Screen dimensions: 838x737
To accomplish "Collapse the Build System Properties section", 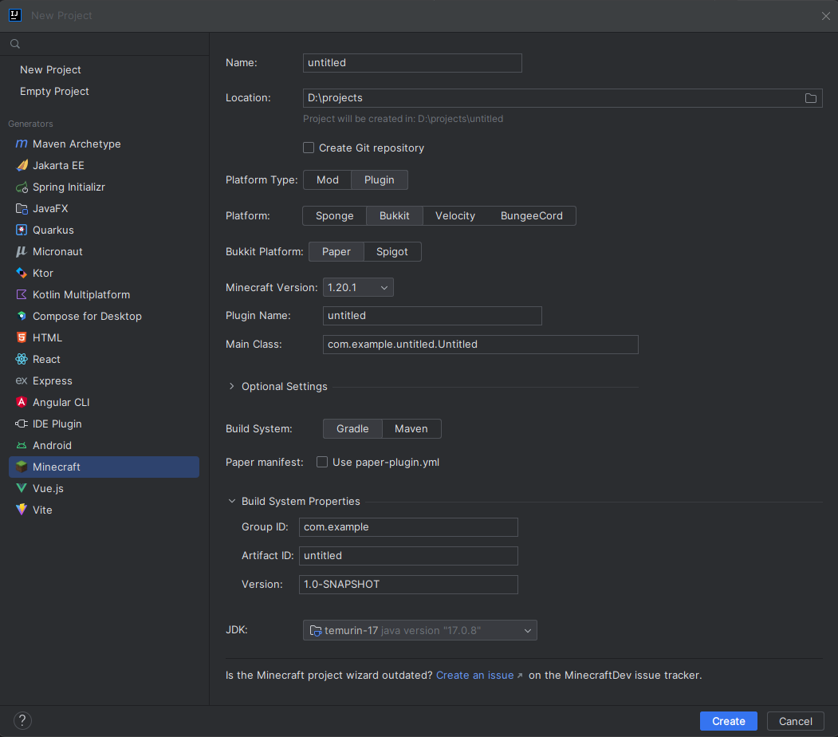I will coord(232,502).
